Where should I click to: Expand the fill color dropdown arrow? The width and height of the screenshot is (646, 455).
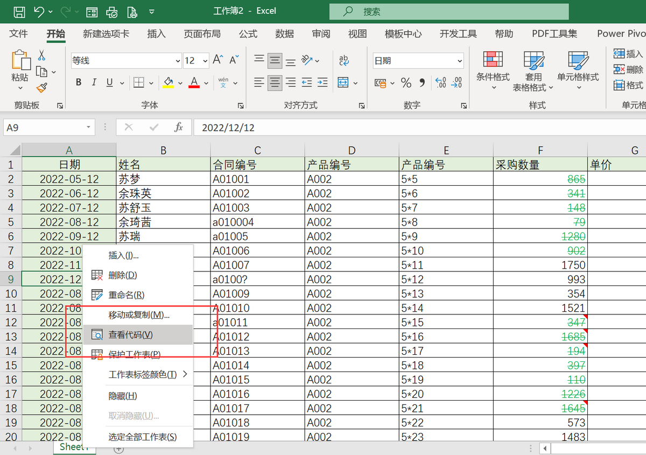179,83
